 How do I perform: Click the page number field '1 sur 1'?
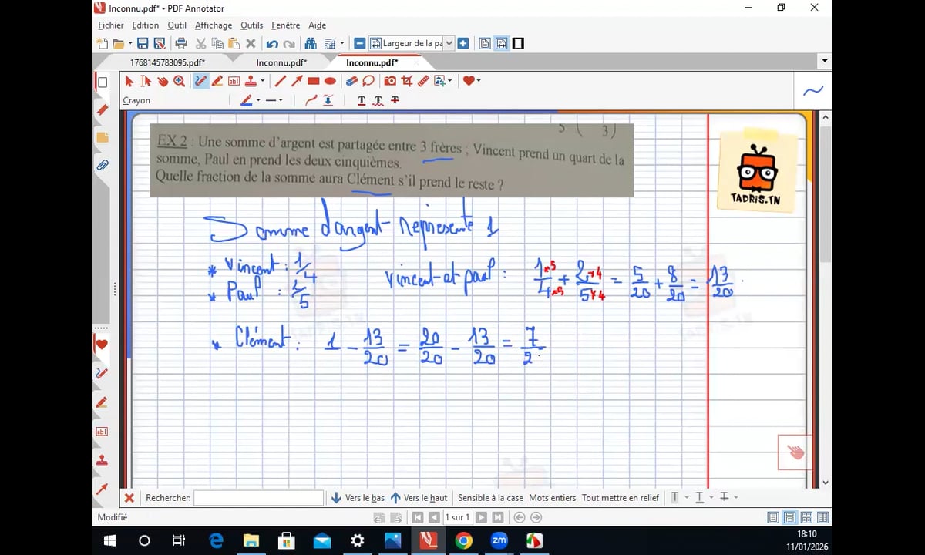pos(458,518)
